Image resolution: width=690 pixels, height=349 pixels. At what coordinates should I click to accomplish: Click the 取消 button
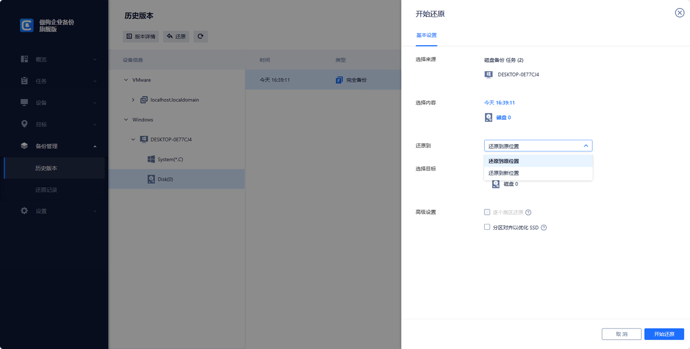[621, 334]
